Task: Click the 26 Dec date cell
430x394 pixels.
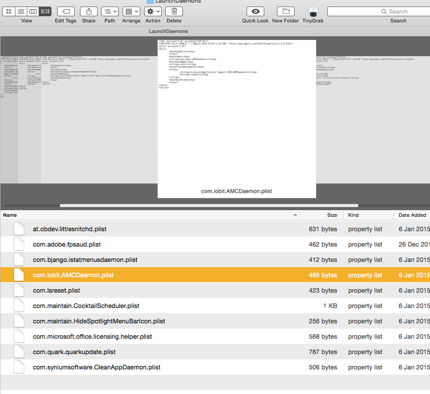Action: click(414, 244)
